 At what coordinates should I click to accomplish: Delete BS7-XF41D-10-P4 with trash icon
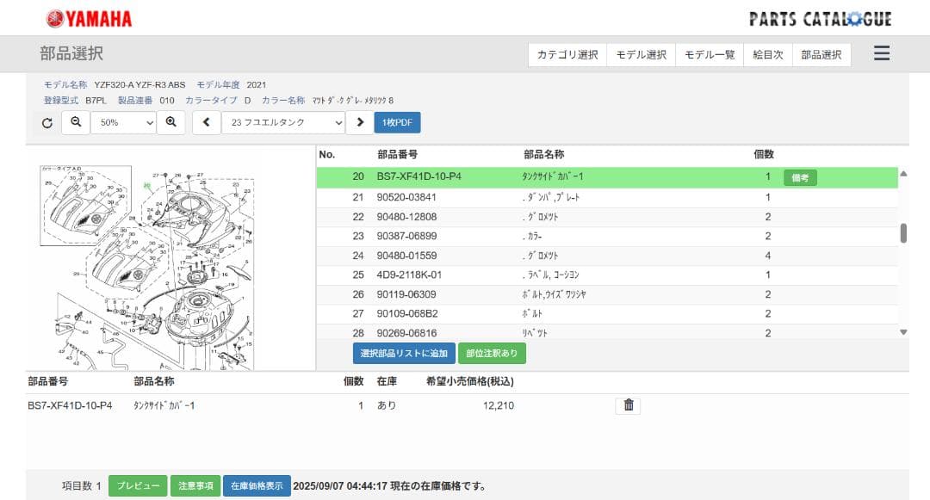[628, 405]
